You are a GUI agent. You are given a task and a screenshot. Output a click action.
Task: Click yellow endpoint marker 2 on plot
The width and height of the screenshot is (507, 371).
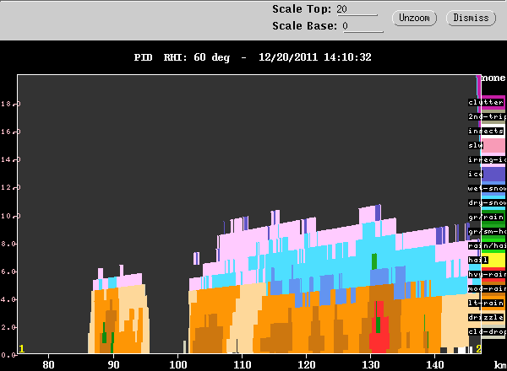[x=478, y=349]
